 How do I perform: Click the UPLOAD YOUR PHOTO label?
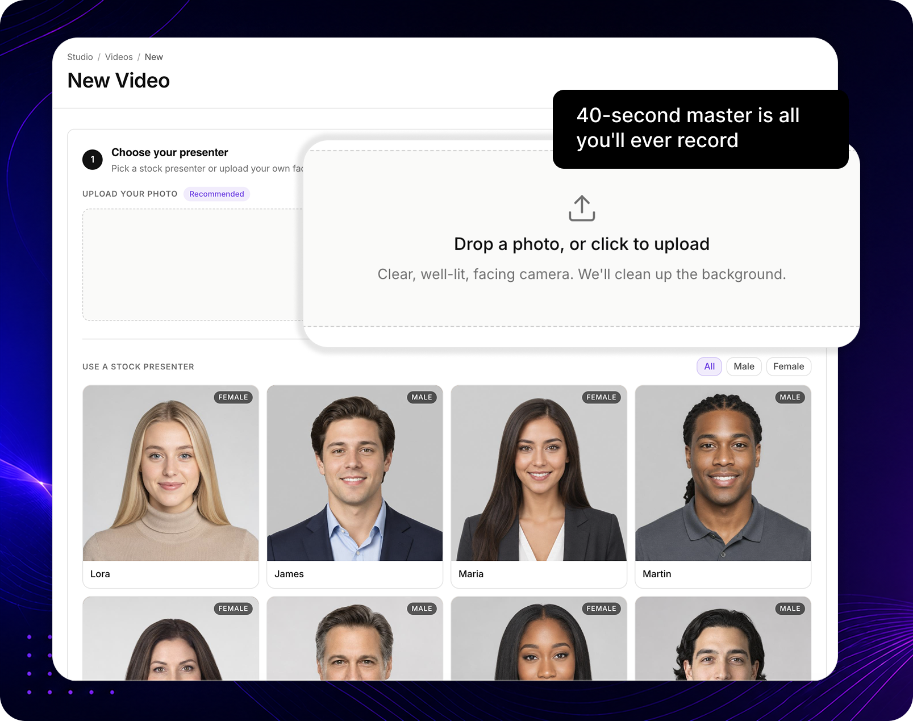[130, 194]
